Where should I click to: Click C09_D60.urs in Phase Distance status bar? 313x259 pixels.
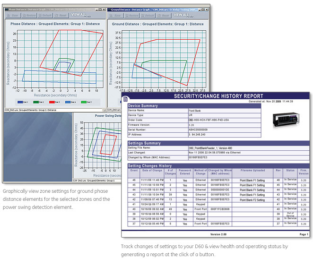(x=11, y=110)
